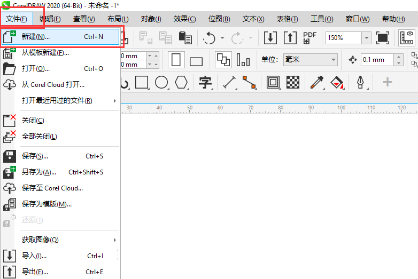This screenshot has width=418, height=279.
Task: Open the 单位 毫米 units dropdown
Action: [x=311, y=60]
